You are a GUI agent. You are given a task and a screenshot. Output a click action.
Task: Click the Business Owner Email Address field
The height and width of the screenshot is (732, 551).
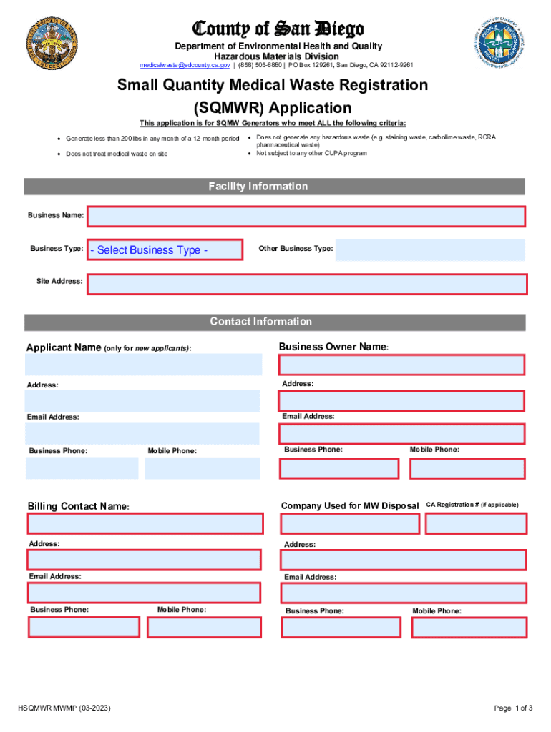401,433
